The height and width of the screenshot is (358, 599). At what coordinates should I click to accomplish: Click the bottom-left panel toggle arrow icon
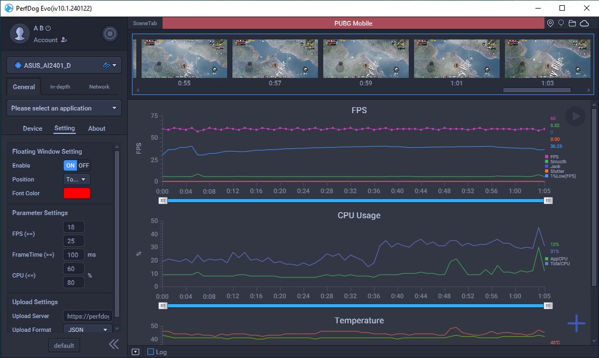click(136, 352)
